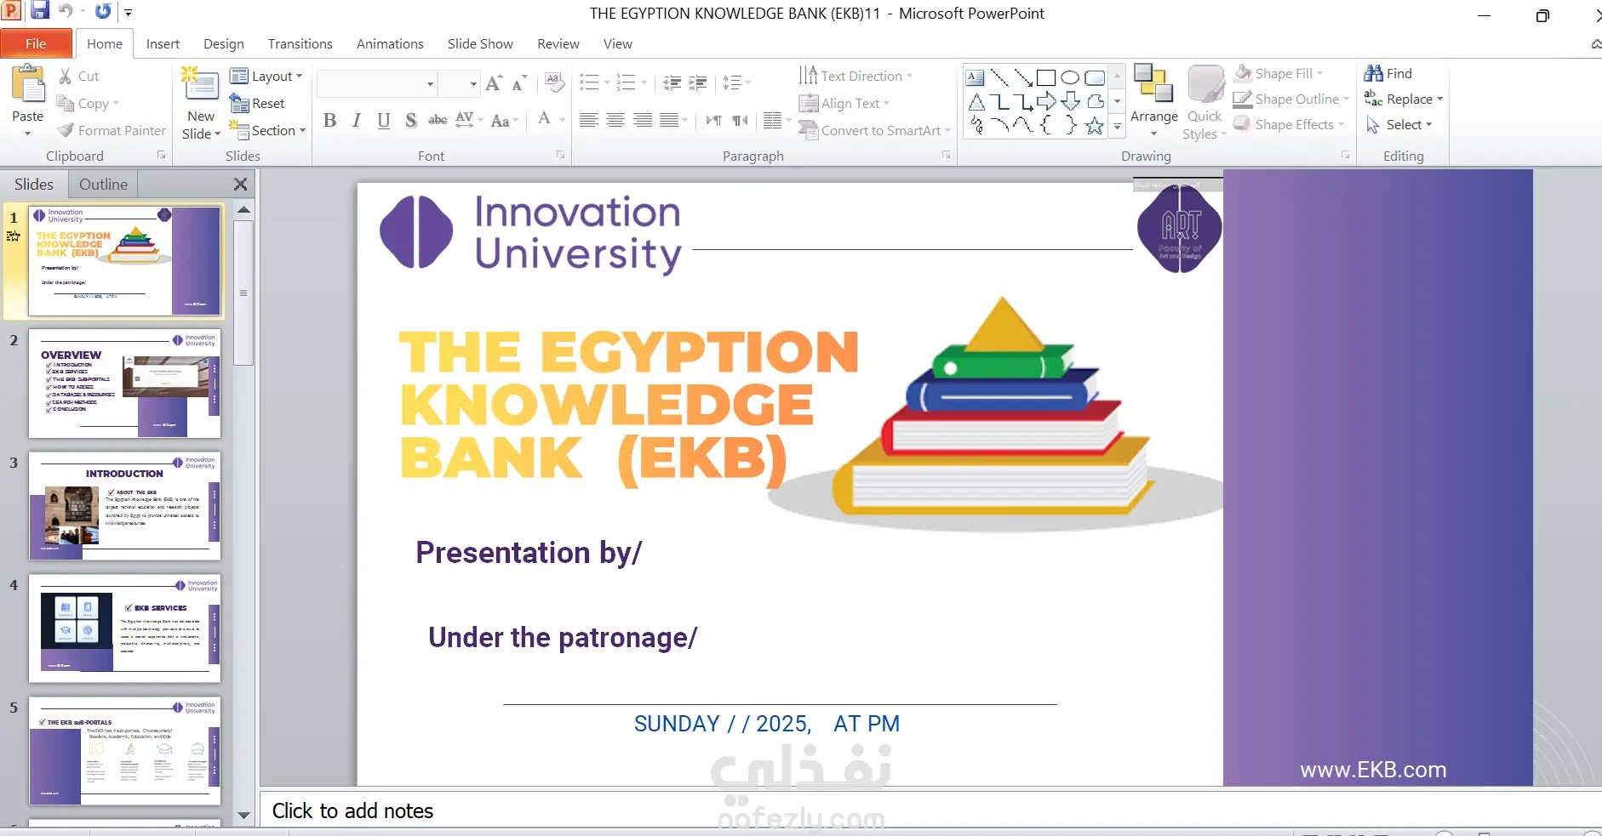Open the font size dropdown
Screen dimensions: 1602x836
coord(473,83)
